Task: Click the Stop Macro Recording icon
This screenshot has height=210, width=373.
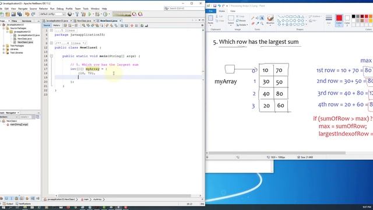Action: (x=136, y=26)
